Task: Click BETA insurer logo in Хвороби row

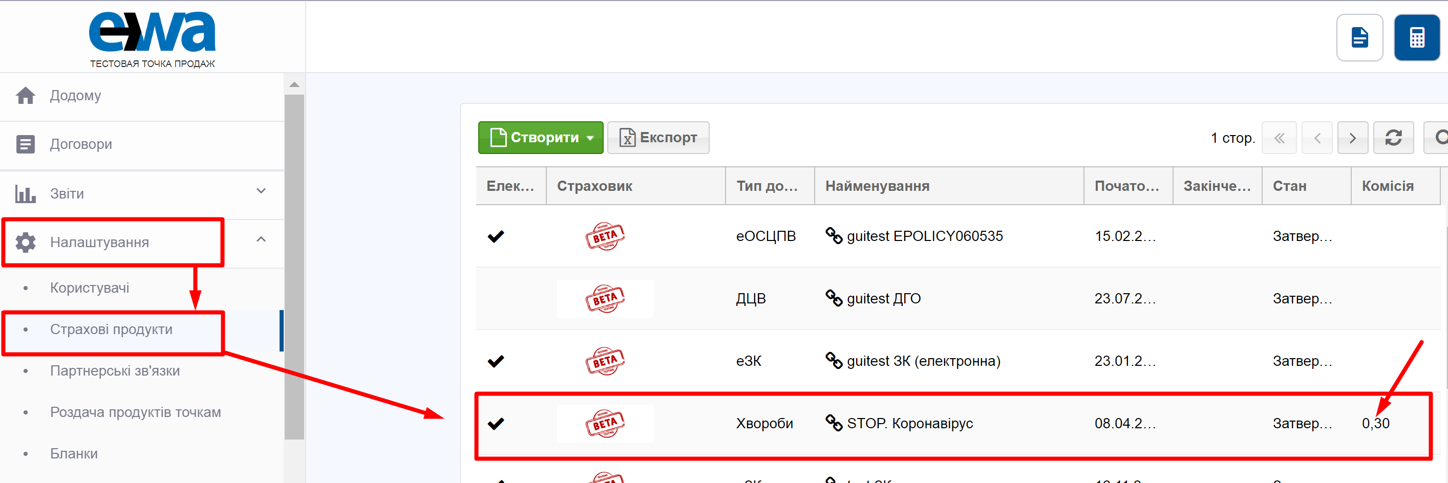Action: [x=605, y=423]
